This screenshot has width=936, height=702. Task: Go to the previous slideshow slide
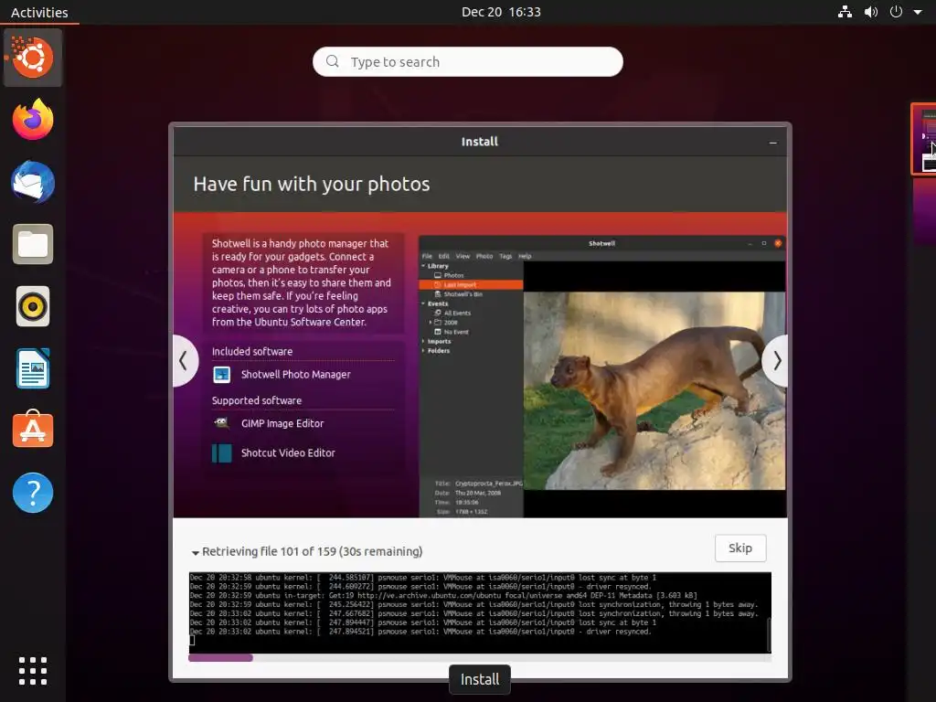pyautogui.click(x=184, y=360)
